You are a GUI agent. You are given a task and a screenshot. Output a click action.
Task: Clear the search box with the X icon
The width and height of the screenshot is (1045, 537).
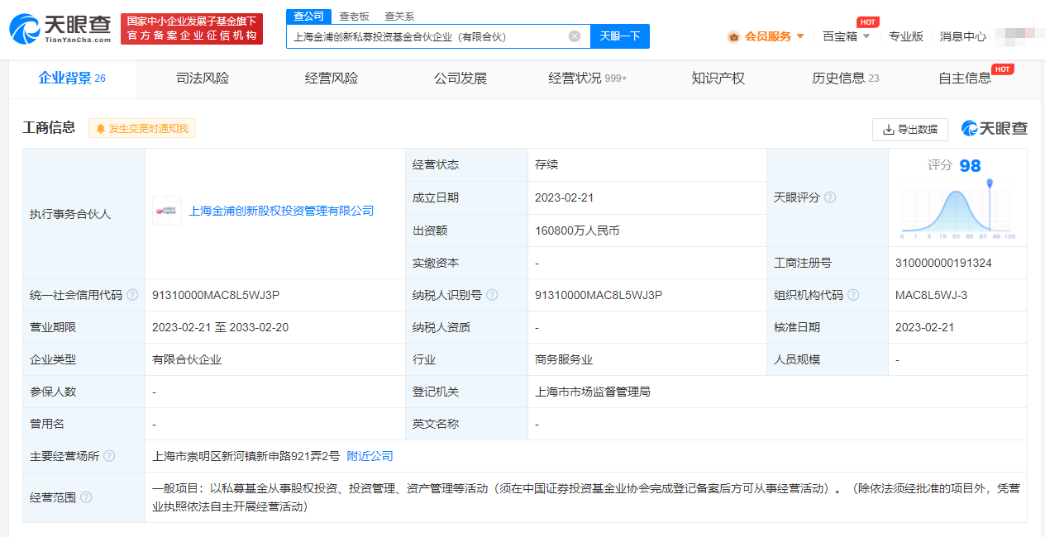click(575, 36)
